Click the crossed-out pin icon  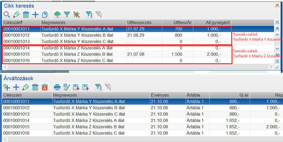[76, 15]
